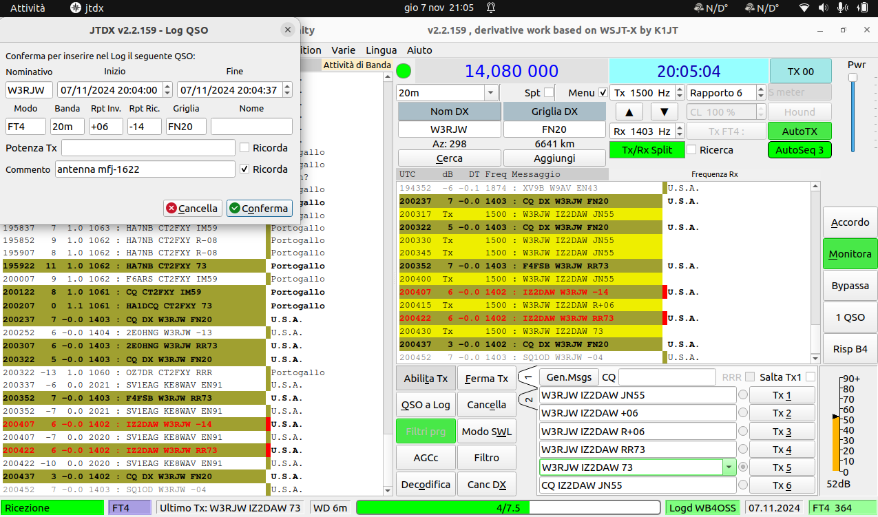Viewport: 878px width, 517px height.
Task: Open the notifications bell in top bar
Action: click(x=491, y=8)
